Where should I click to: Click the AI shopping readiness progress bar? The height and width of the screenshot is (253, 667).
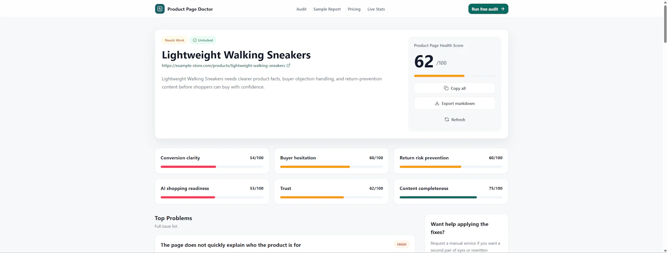[212, 197]
